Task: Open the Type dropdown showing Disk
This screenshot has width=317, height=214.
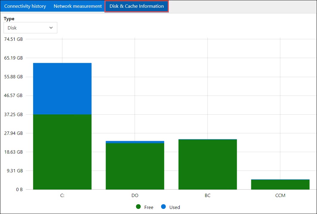Action: coord(30,28)
